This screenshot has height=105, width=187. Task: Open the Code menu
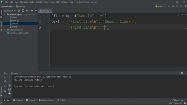point(32,2)
